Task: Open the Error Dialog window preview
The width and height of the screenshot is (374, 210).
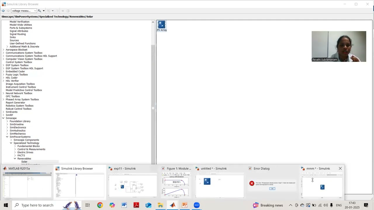Action: point(272,182)
